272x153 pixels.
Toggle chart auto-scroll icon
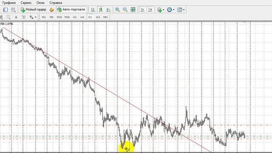tap(143, 10)
